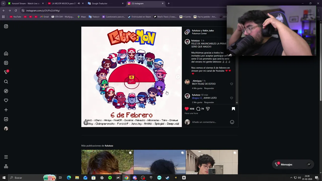Open hamburger More menu in sidebar
322x181 pixels.
[6, 157]
